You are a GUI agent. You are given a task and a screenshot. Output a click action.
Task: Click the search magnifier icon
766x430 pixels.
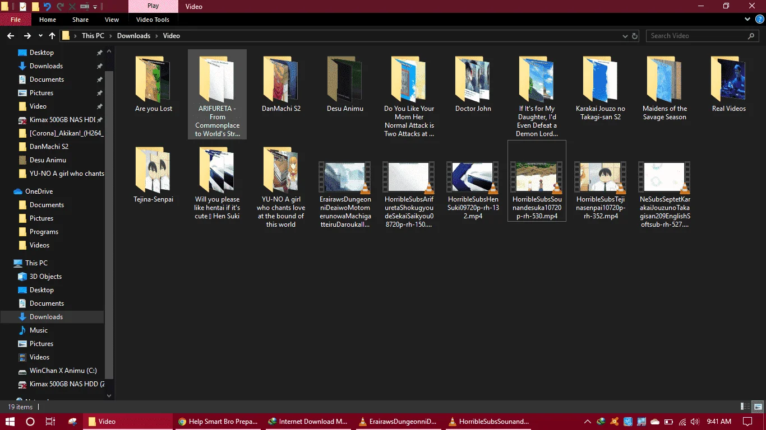[751, 36]
